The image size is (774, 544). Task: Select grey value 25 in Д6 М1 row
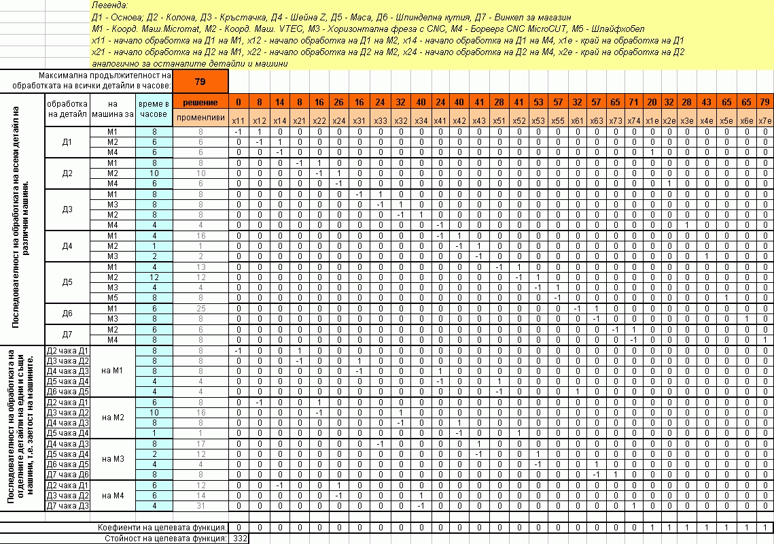(x=200, y=308)
